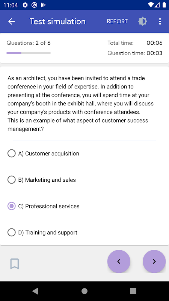The image size is (169, 301).
Task: Select answer D) Training and support
Action: coord(42,233)
